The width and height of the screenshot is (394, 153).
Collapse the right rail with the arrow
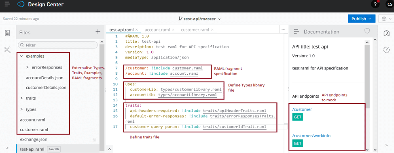point(386,145)
